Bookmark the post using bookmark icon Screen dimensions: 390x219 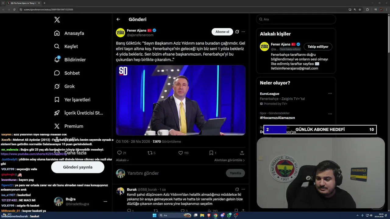pyautogui.click(x=211, y=153)
